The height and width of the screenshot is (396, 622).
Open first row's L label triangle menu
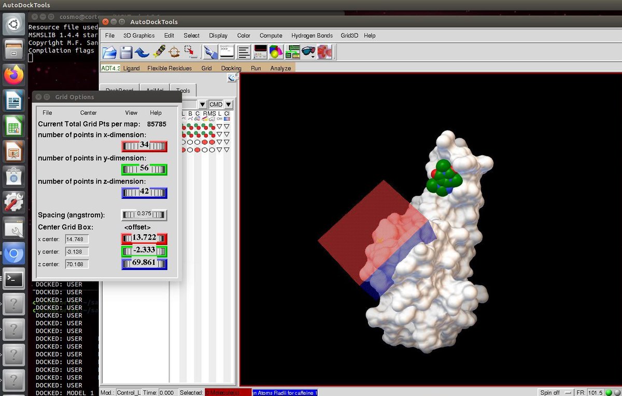pyautogui.click(x=219, y=126)
